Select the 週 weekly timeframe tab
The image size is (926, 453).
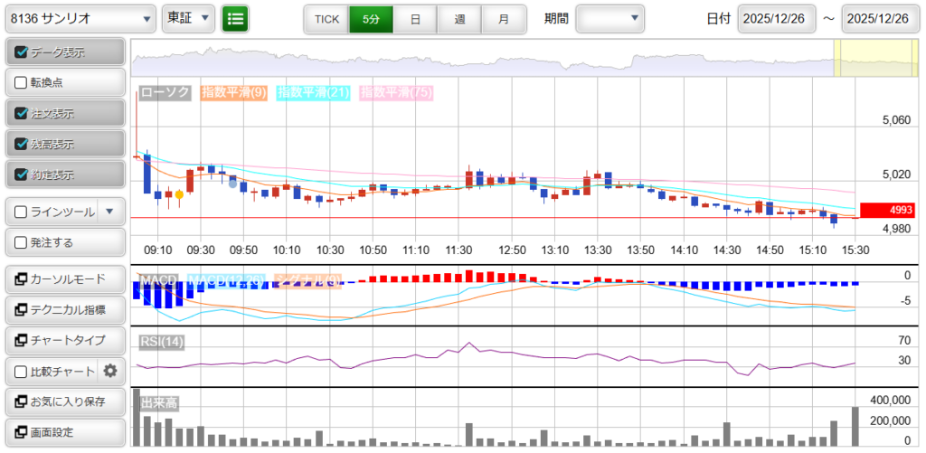click(x=459, y=18)
